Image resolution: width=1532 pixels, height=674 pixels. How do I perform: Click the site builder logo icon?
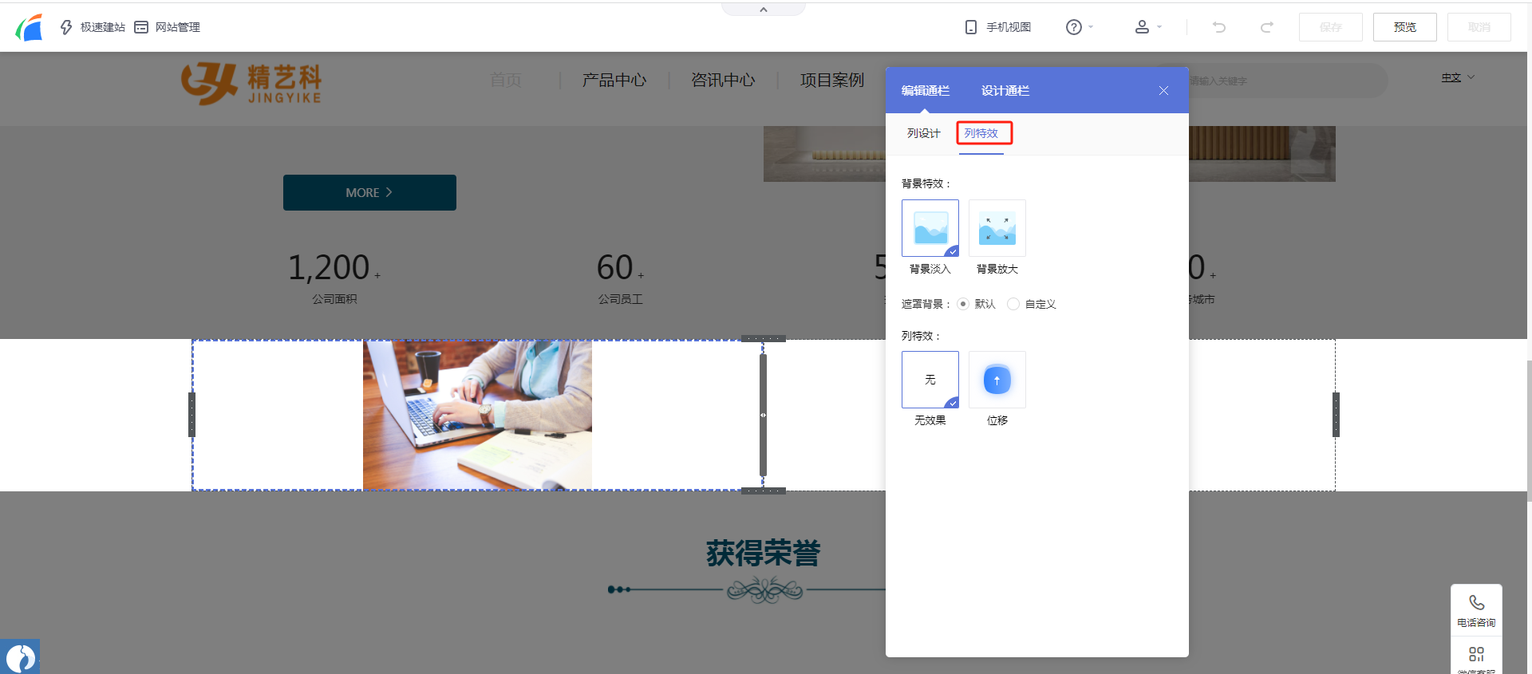29,27
